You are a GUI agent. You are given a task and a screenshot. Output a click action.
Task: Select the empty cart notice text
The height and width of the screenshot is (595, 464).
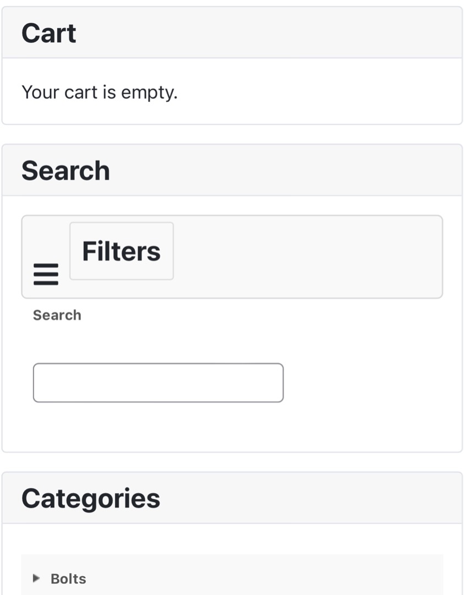100,92
